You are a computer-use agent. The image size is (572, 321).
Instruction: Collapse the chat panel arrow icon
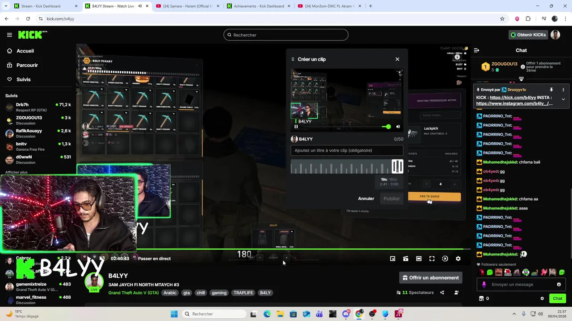click(x=476, y=50)
